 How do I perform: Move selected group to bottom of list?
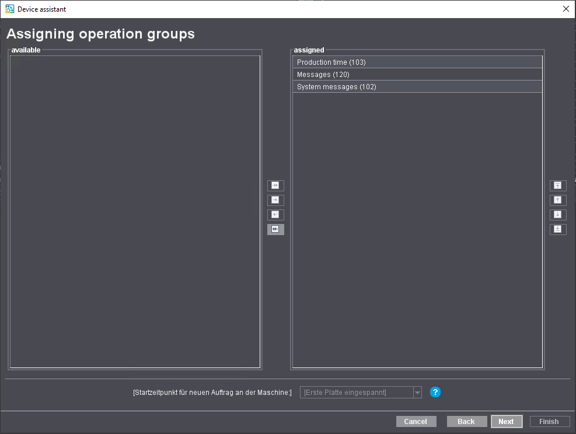(x=558, y=229)
